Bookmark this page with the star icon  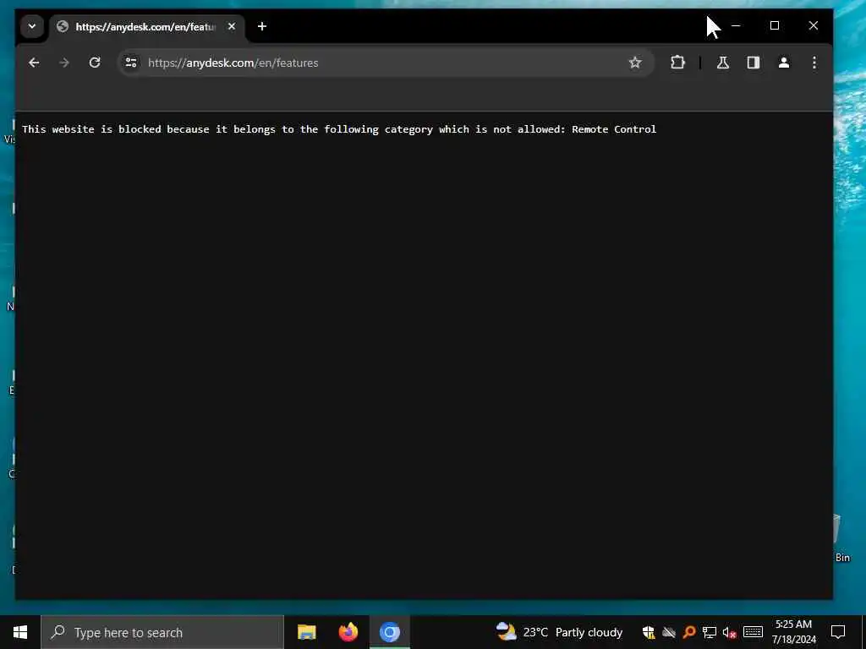[x=635, y=63]
